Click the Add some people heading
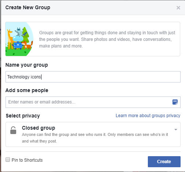Image resolution: width=185 pixels, height=172 pixels. click(27, 90)
